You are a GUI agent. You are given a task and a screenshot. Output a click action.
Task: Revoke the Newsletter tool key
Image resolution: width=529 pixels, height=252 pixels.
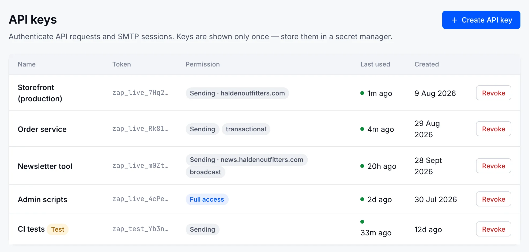coord(493,166)
